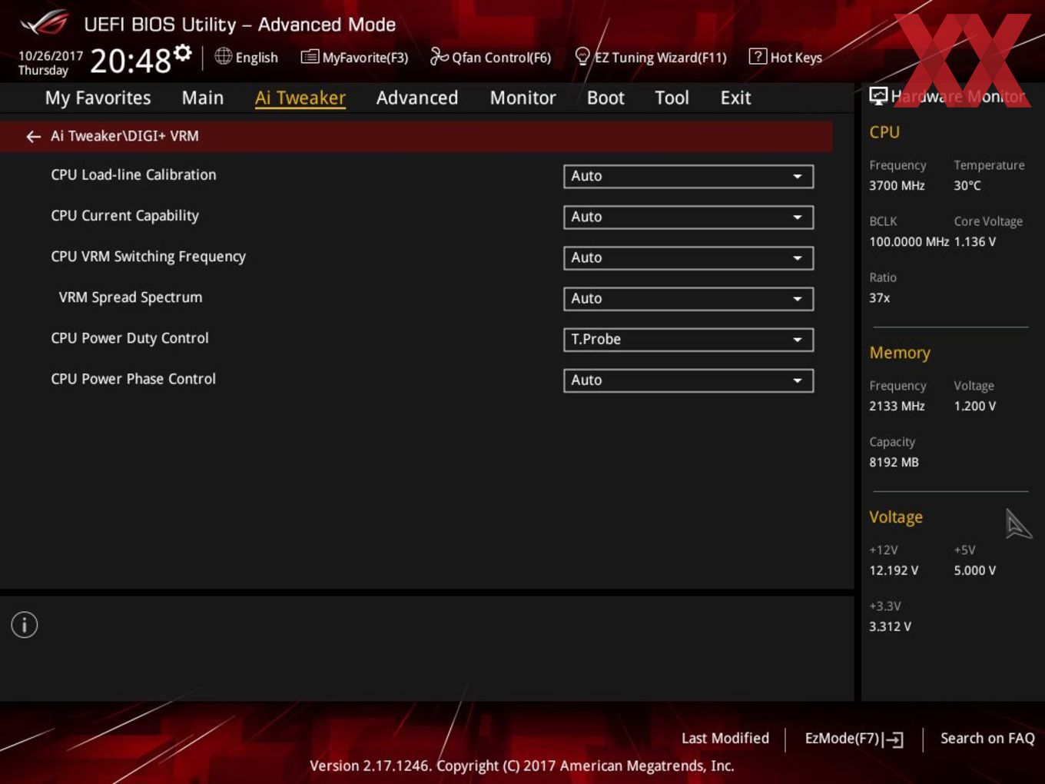
Task: Click the Ai Tweaker\DIGI+ VRM breadcrumb text
Action: tap(124, 136)
